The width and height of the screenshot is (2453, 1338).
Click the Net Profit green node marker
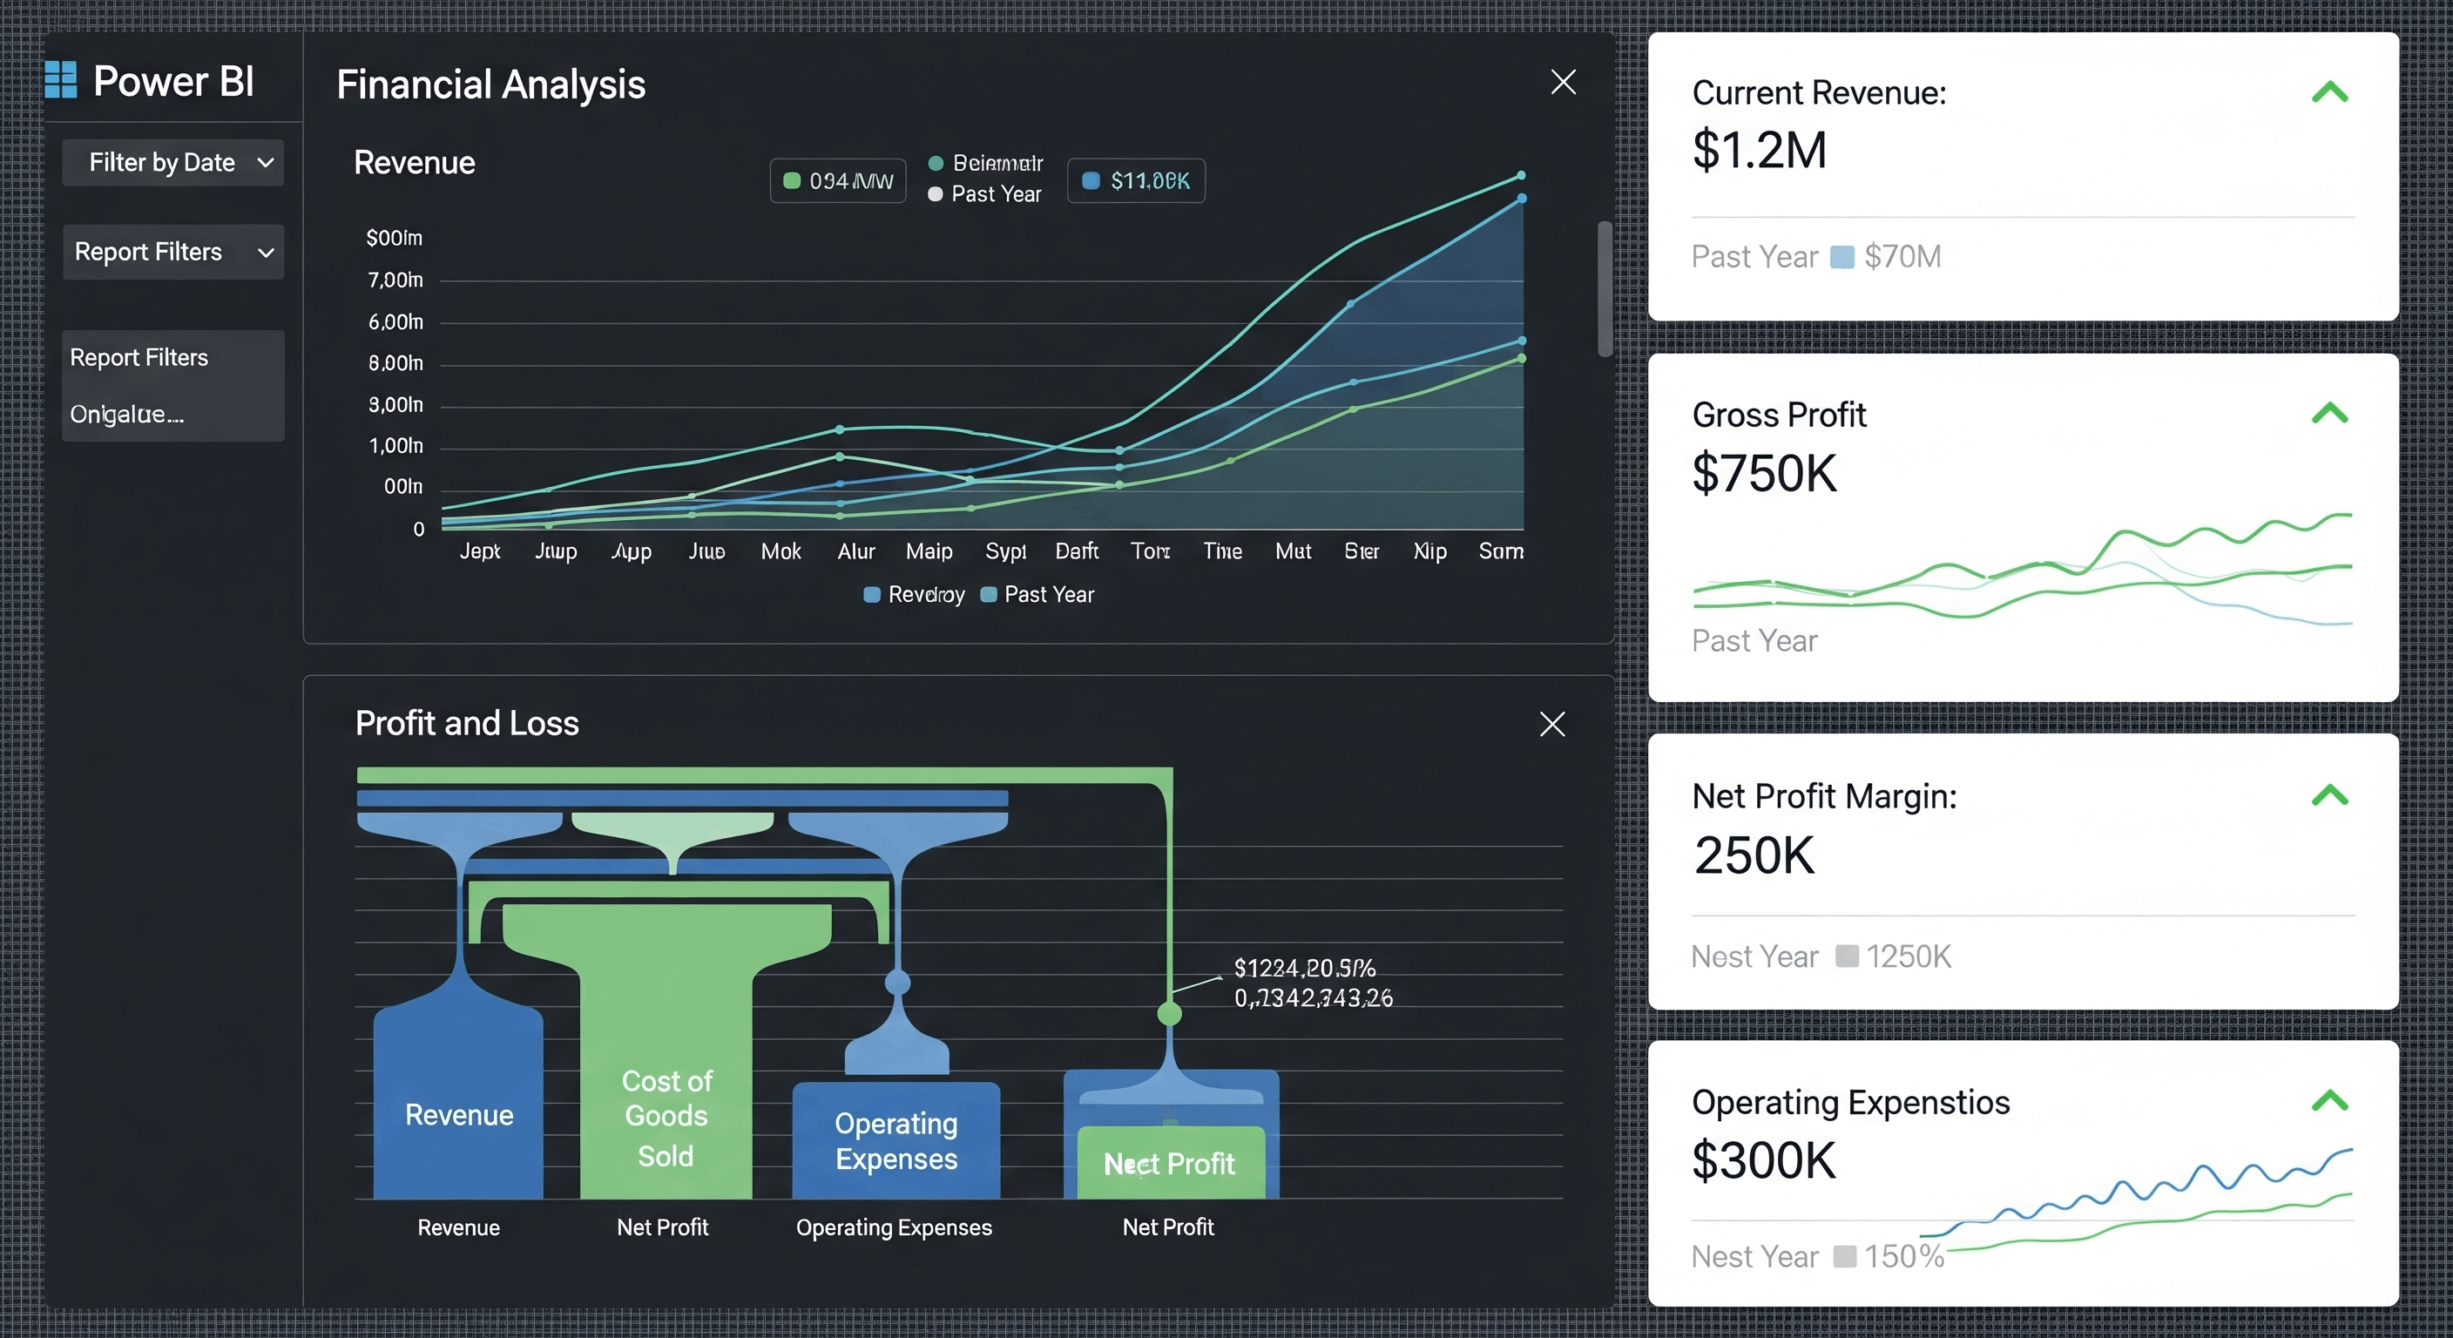pyautogui.click(x=1169, y=1013)
